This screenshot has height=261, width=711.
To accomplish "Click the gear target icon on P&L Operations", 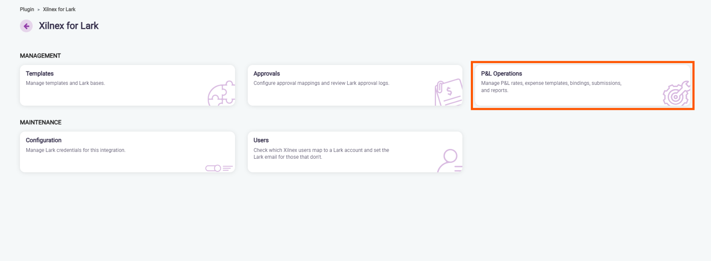I will [x=676, y=93].
